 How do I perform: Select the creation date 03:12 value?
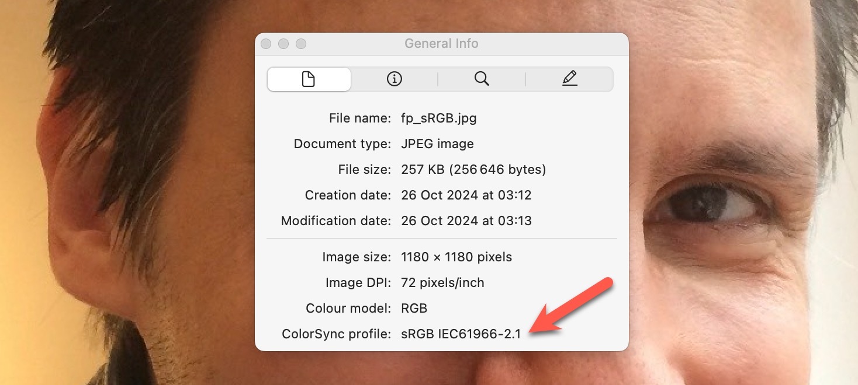coord(466,195)
